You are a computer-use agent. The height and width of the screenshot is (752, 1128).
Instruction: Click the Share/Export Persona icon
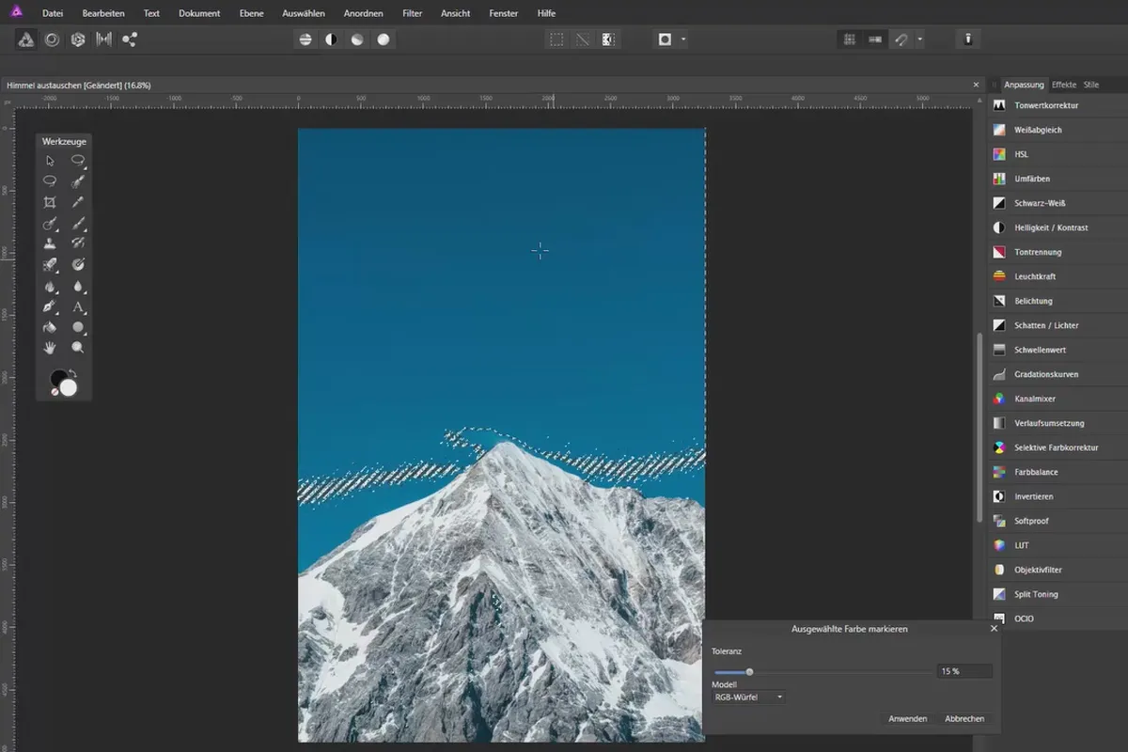130,39
